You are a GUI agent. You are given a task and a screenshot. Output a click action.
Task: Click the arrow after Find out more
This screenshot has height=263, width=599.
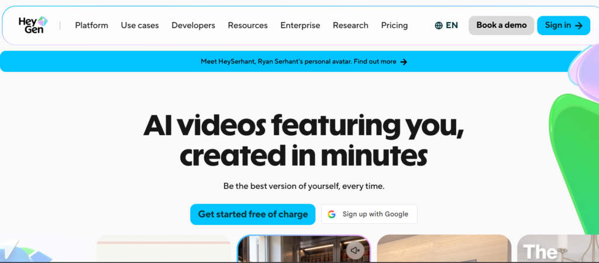404,62
